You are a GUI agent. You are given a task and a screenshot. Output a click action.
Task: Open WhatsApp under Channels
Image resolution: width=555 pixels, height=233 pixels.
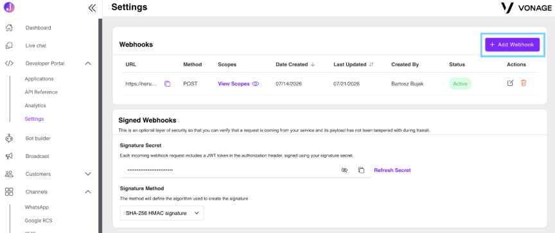click(x=37, y=207)
